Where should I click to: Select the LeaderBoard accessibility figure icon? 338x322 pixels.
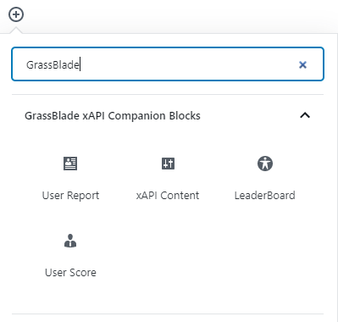[265, 164]
